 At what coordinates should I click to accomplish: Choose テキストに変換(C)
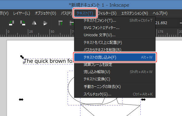(115, 79)
